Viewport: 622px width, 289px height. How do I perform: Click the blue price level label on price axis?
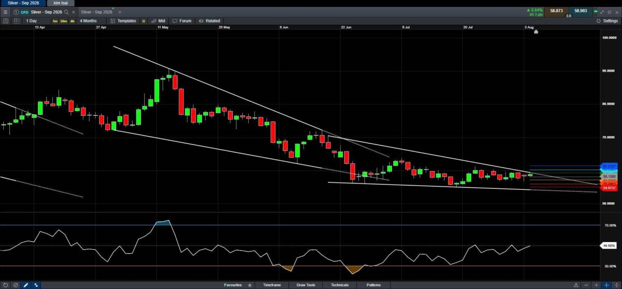(x=609, y=166)
